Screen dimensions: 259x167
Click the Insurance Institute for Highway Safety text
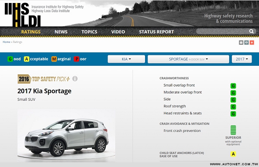[57, 7]
